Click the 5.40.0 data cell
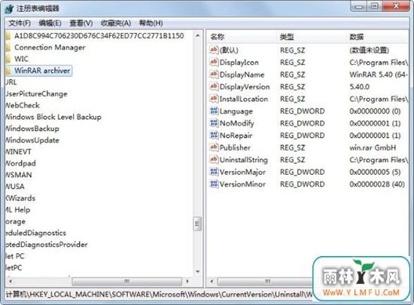This screenshot has height=305, width=414. click(359, 87)
